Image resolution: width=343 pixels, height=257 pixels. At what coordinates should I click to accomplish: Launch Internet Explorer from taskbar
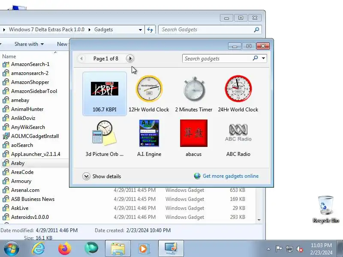pos(38,248)
